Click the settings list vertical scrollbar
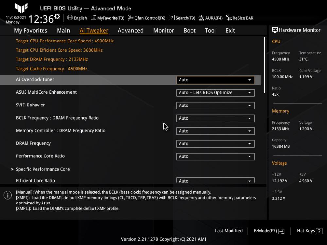 click(x=265, y=65)
